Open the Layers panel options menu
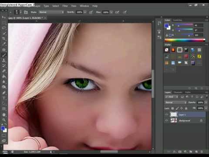Screen dimensions: 209x157 click(x=206, y=92)
